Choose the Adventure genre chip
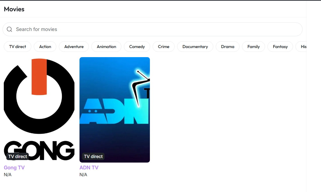 [74, 47]
